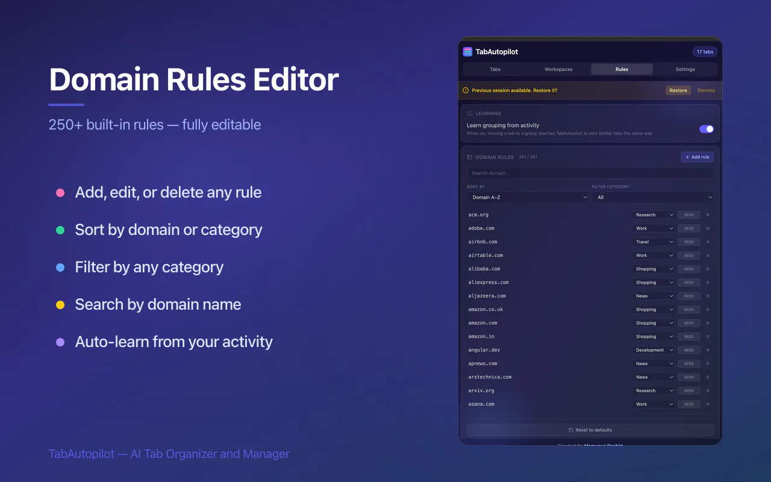Restore the previous session
Image resolution: width=771 pixels, height=482 pixels.
678,90
